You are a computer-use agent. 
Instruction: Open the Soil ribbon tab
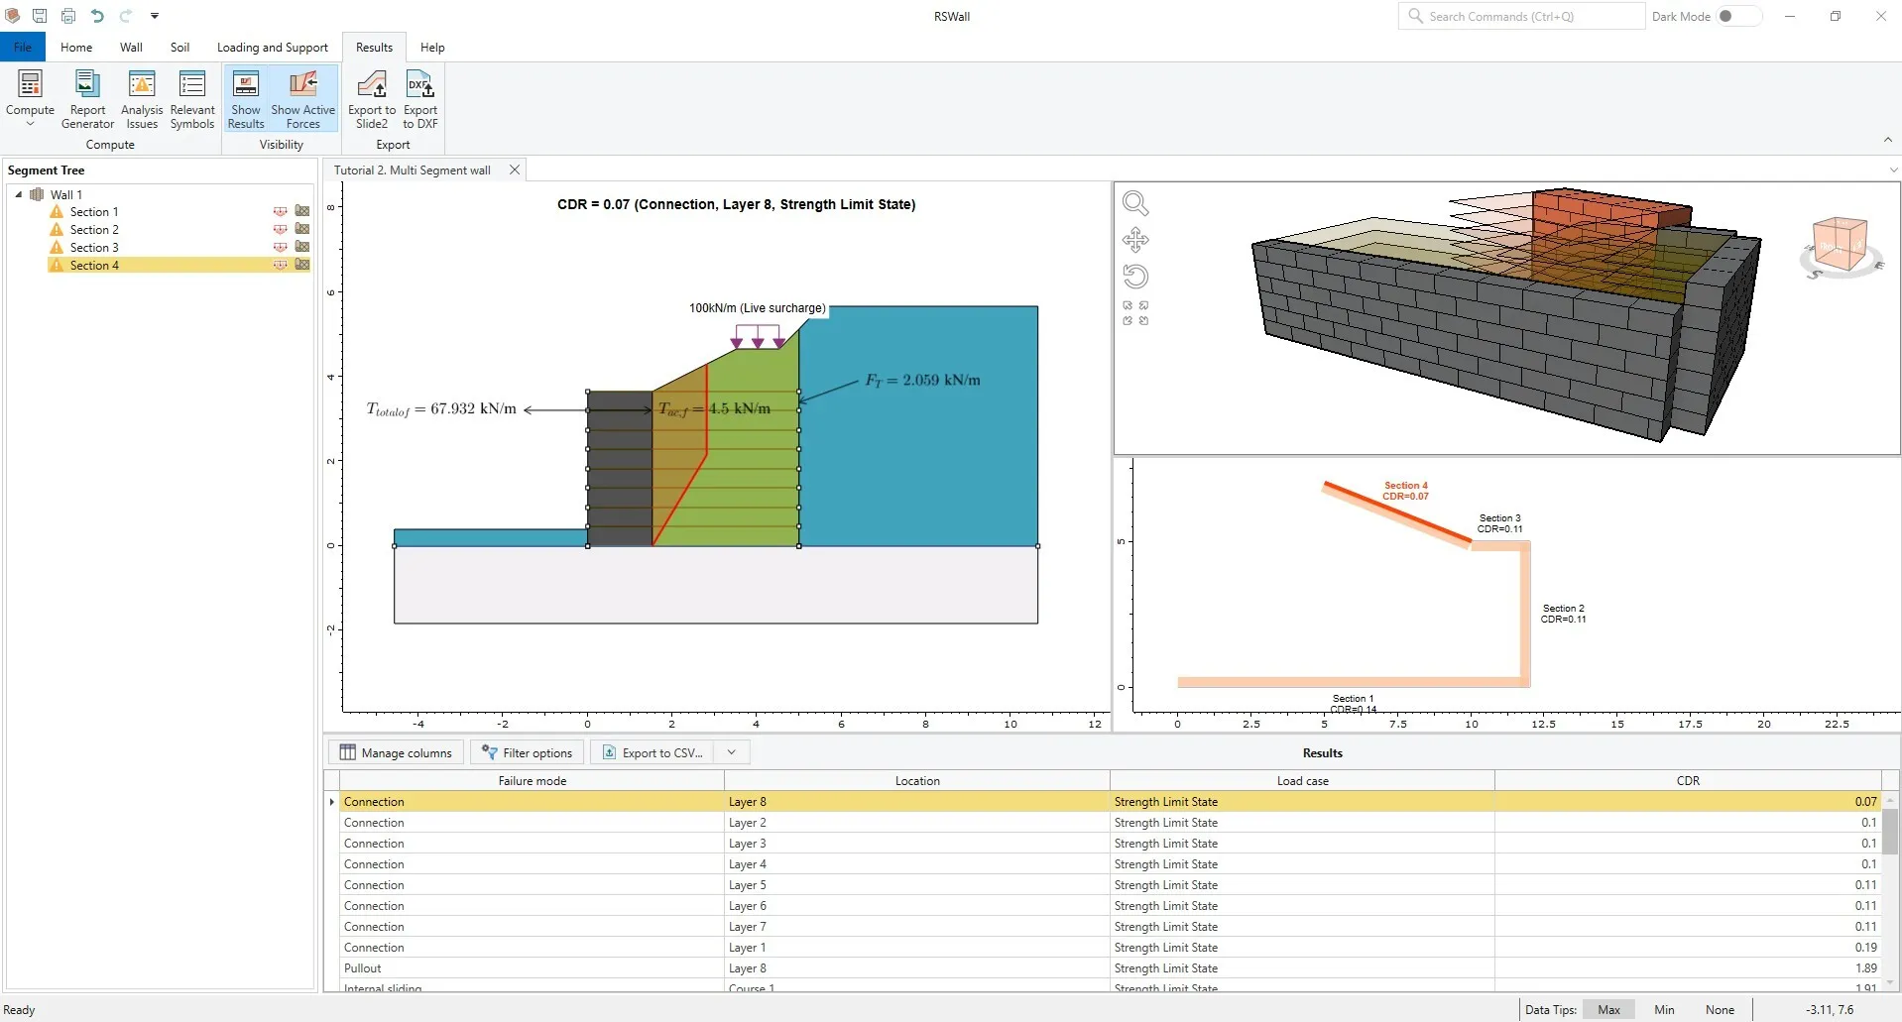tap(179, 48)
